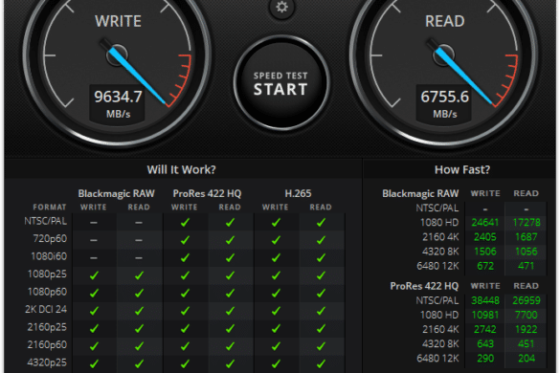
Task: Click Blackmagic RAW read checkmark for 2160p25
Action: coord(140,328)
